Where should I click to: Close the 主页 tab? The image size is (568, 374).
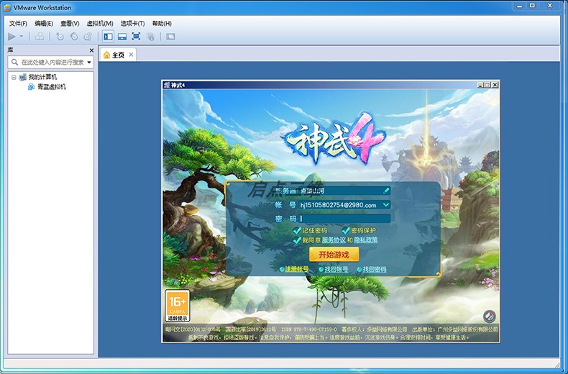[x=131, y=55]
